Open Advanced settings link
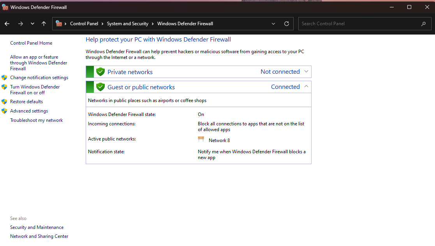Viewport: 435px width, 246px height. 29,111
